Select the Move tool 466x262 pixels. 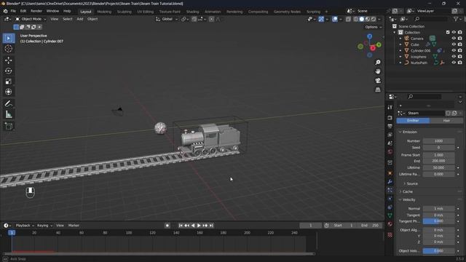(x=9, y=60)
